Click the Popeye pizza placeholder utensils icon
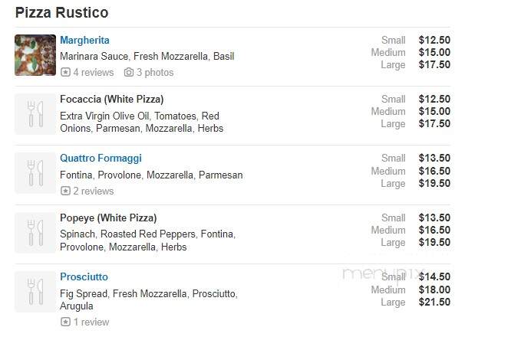Viewport: 521px width, 337px height. click(35, 233)
